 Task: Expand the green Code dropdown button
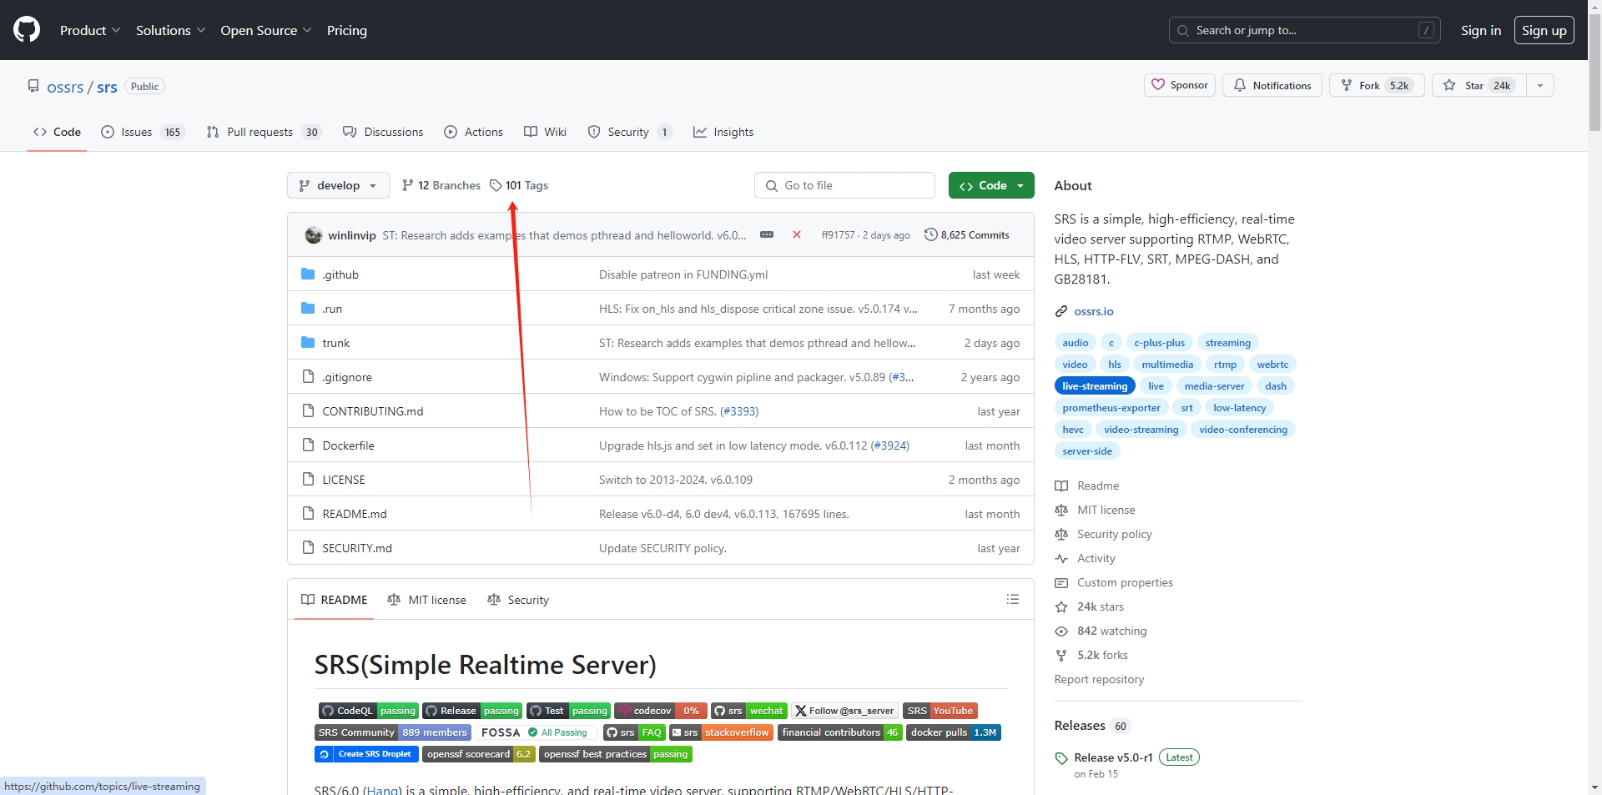[991, 185]
